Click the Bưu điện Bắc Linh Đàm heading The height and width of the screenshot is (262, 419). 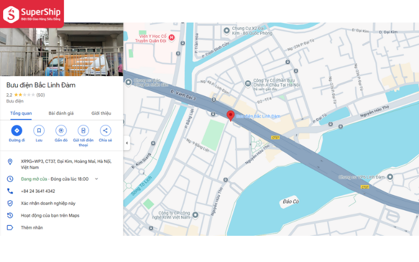(x=41, y=85)
